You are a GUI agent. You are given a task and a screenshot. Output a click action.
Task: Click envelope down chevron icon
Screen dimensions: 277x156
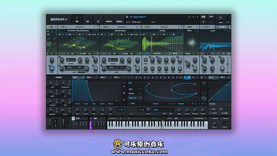pos(124,100)
